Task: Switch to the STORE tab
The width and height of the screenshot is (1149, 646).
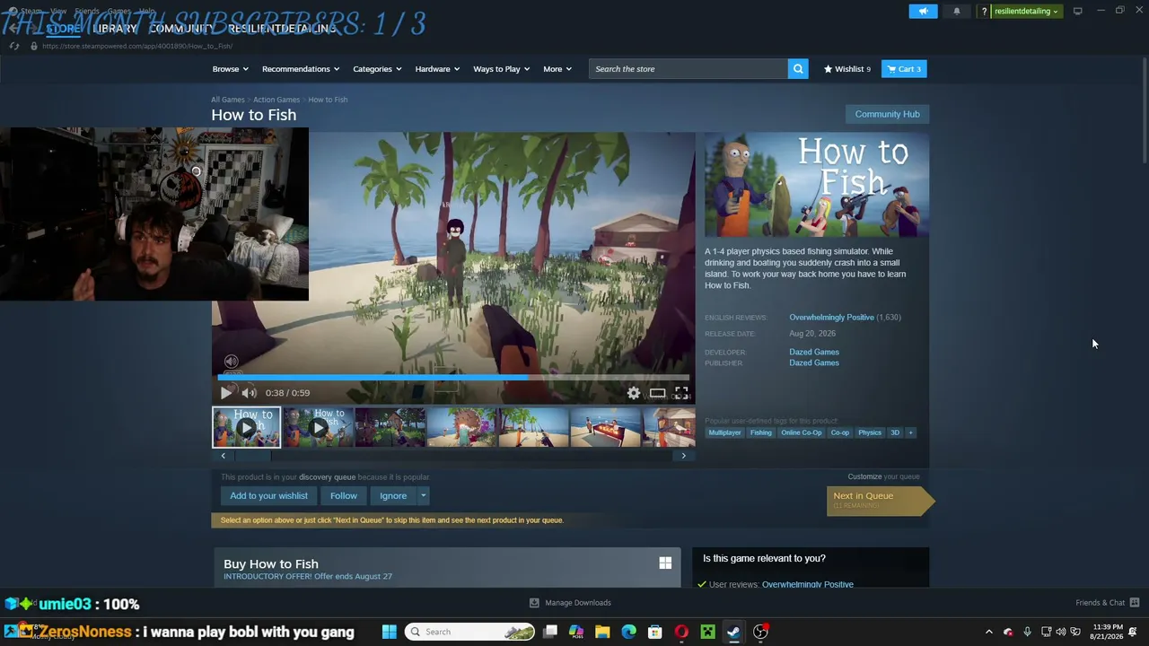Action: click(64, 29)
